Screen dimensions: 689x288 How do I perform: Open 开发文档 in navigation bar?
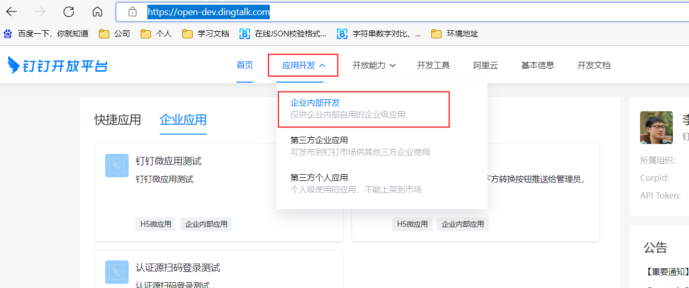coord(594,66)
